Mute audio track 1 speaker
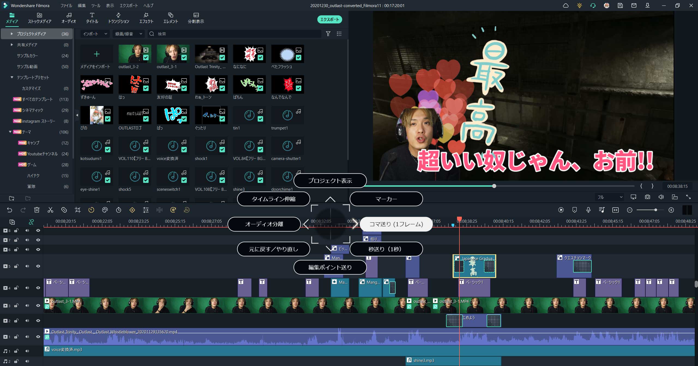Image resolution: width=698 pixels, height=366 pixels. 27,351
